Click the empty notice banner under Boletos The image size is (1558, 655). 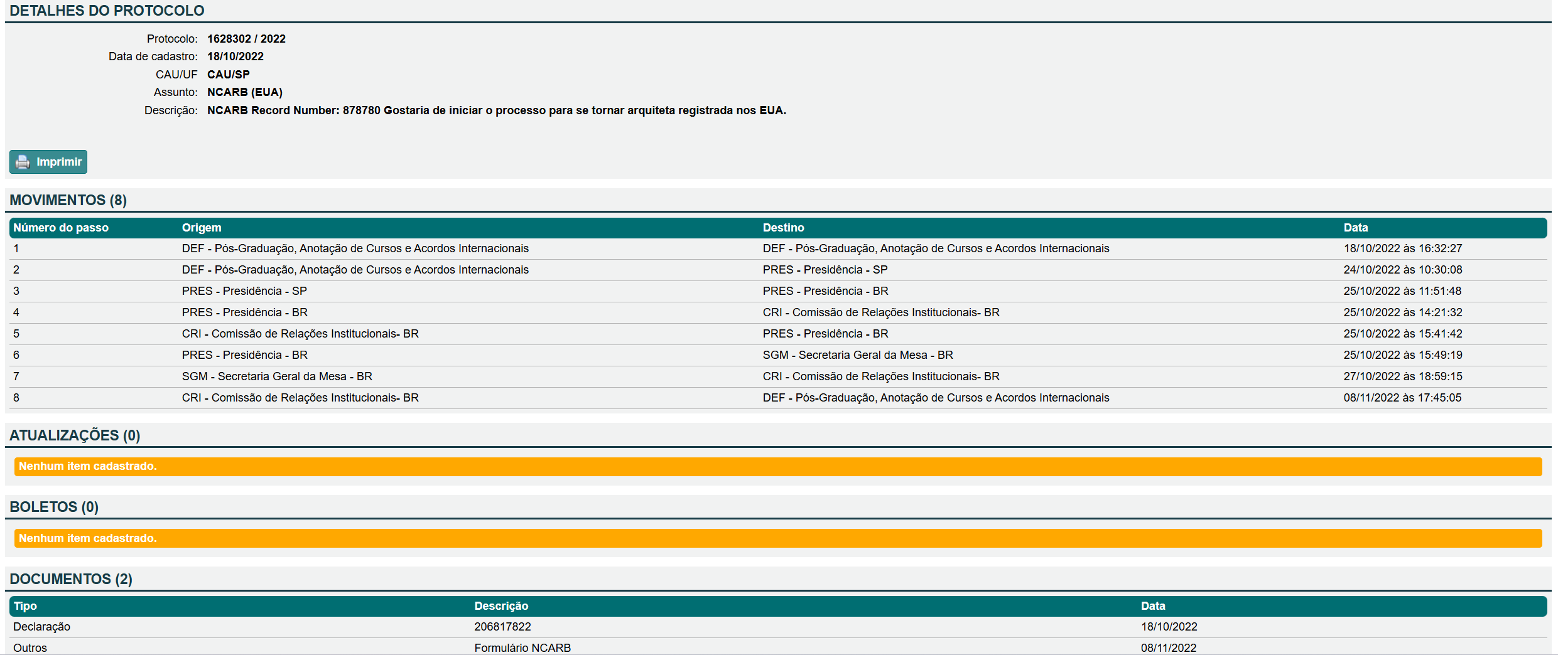pos(777,538)
